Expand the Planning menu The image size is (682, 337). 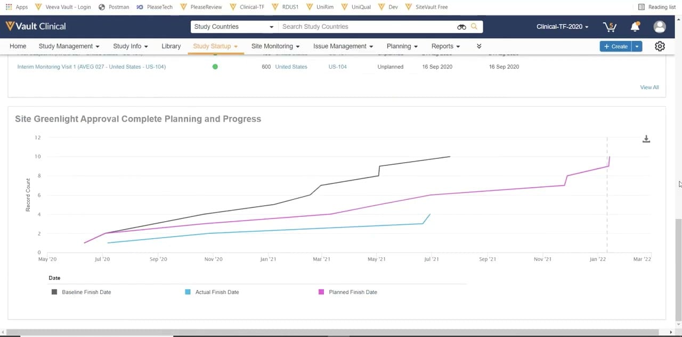click(x=402, y=46)
